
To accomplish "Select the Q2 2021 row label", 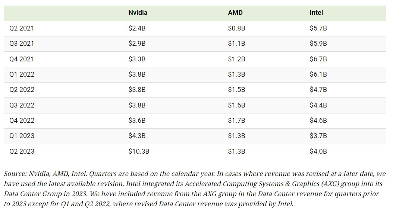I will (x=22, y=28).
